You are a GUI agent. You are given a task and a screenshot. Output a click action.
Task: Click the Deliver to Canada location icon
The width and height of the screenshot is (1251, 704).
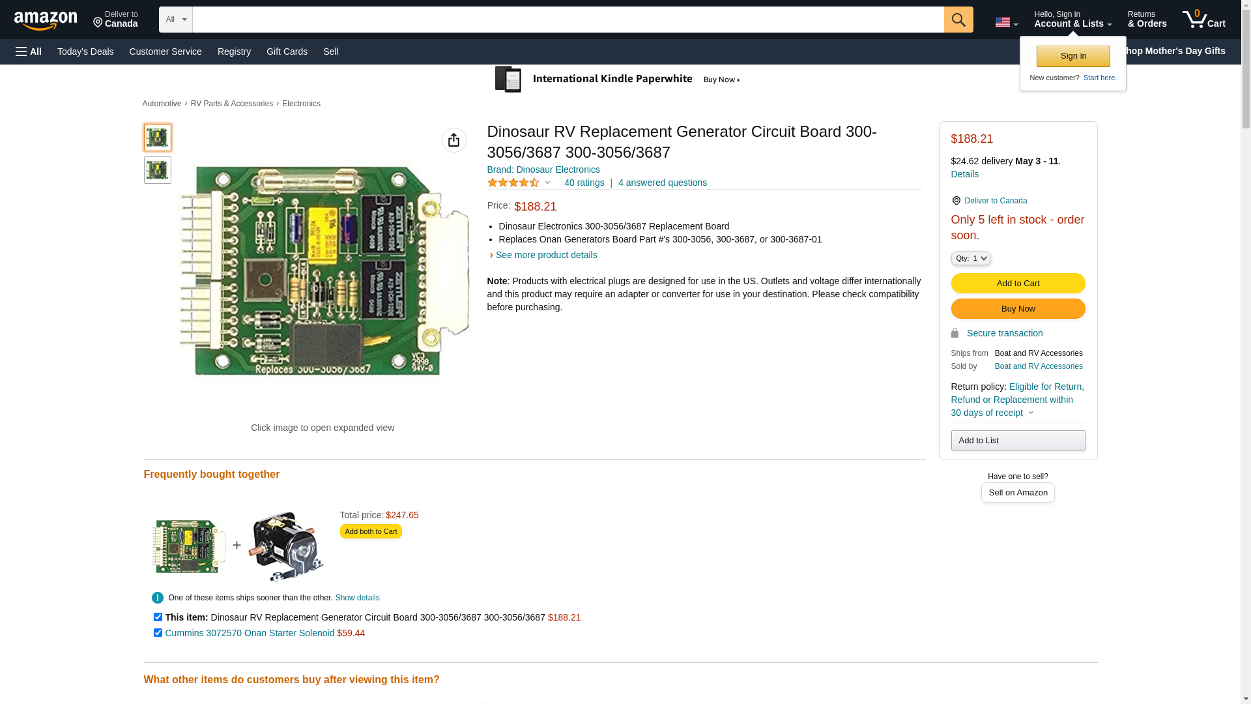pyautogui.click(x=956, y=201)
